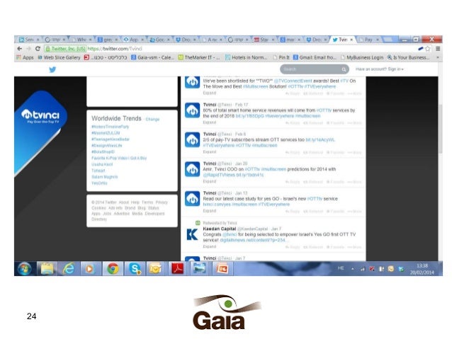Switch to the Twitter 'Tvin' browser tab
The width and height of the screenshot is (452, 339).
pos(343,40)
